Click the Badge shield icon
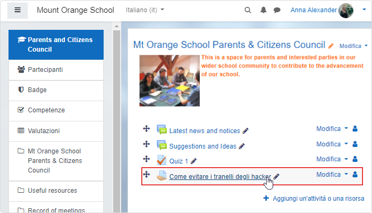 21,89
